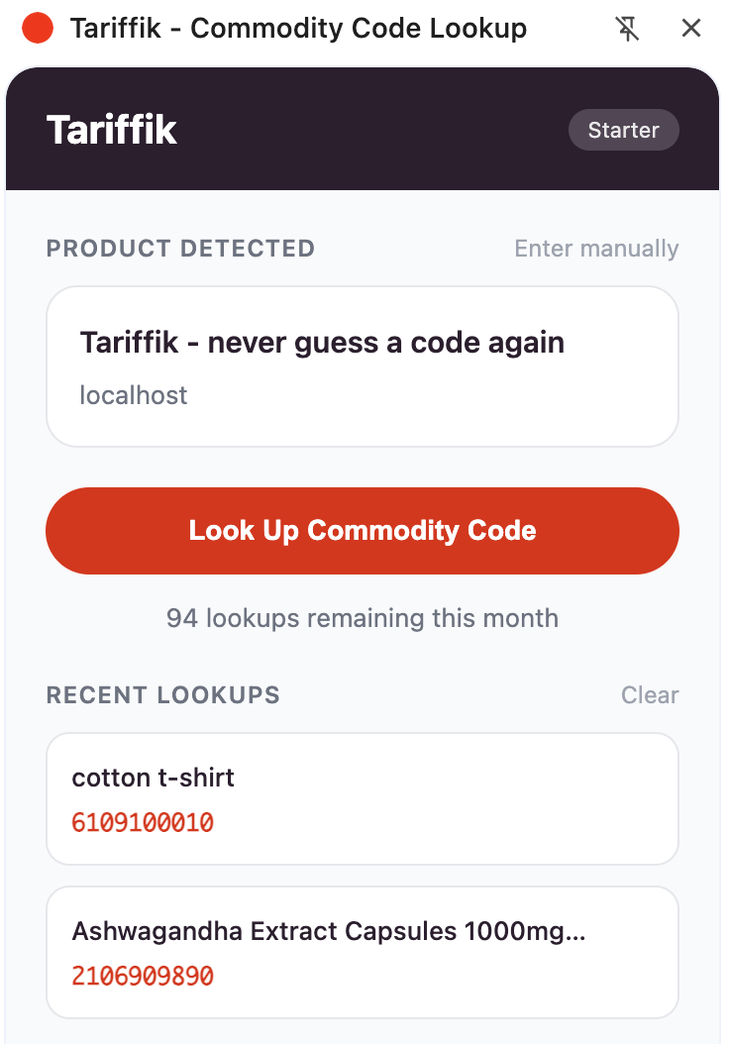This screenshot has height=1044, width=729.
Task: Click the PRODUCT DETECTED section header
Action: [180, 249]
